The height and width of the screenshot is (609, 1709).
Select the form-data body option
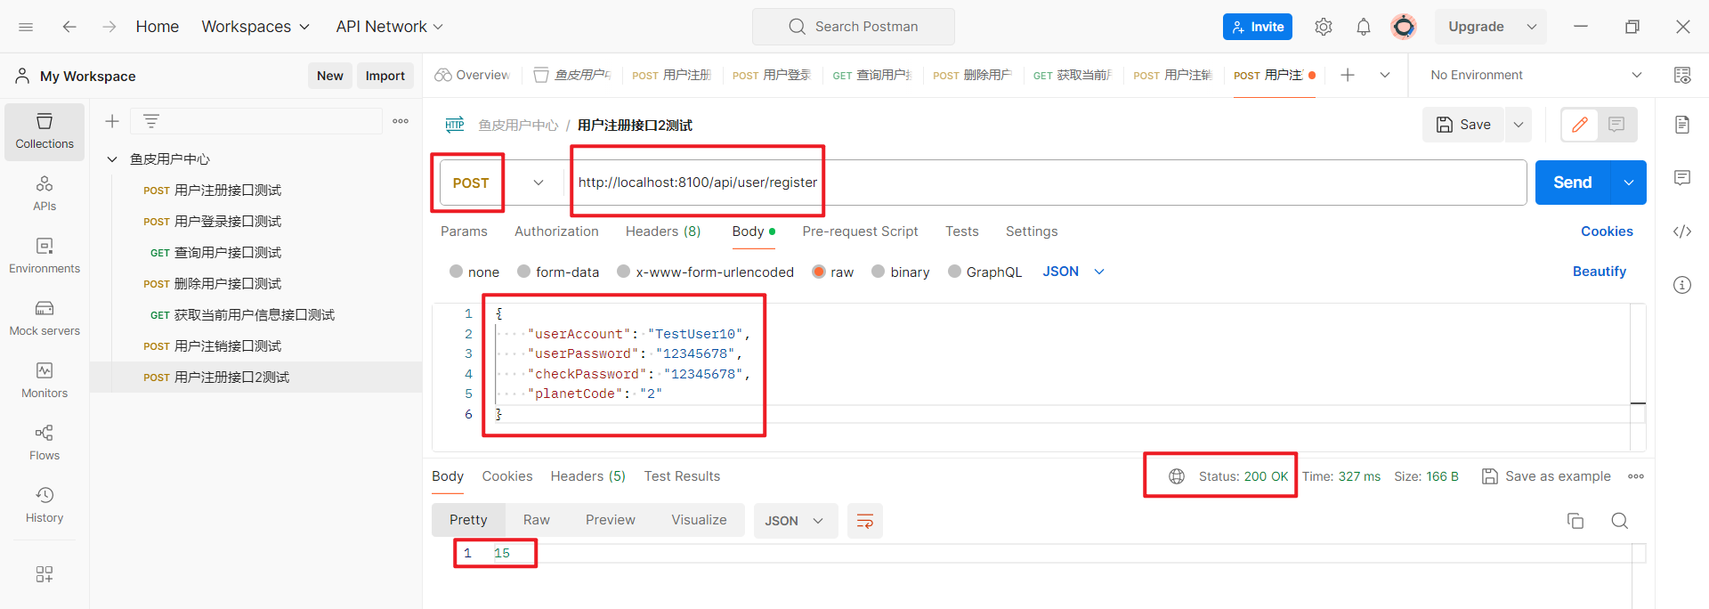click(x=524, y=272)
